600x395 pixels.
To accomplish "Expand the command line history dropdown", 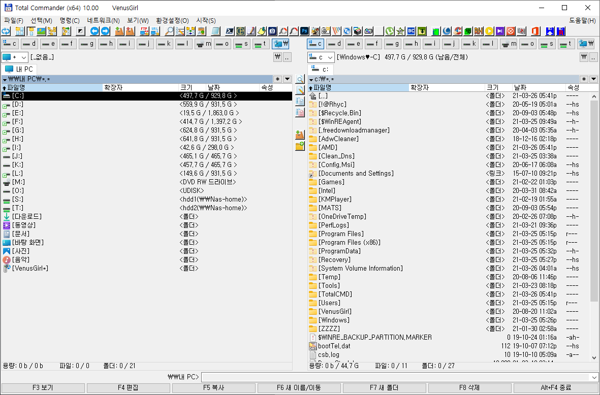I will click(x=594, y=377).
